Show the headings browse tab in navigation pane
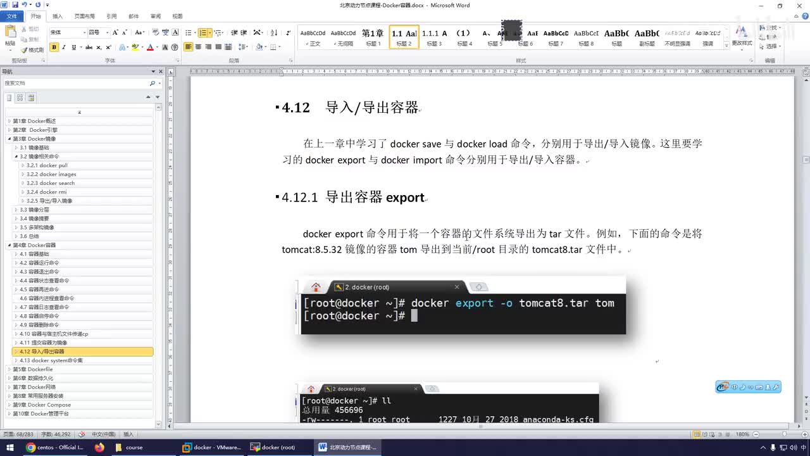The height and width of the screenshot is (456, 810). 9,98
